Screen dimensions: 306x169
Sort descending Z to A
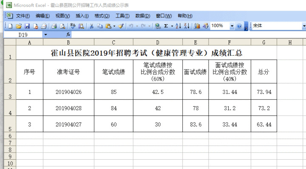187,26
